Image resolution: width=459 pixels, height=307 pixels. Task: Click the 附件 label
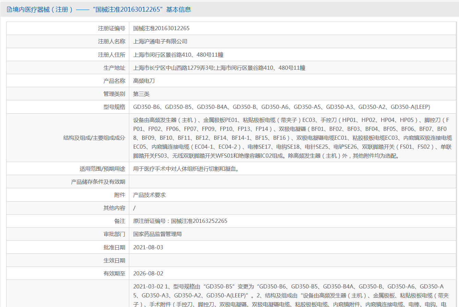[x=120, y=195]
